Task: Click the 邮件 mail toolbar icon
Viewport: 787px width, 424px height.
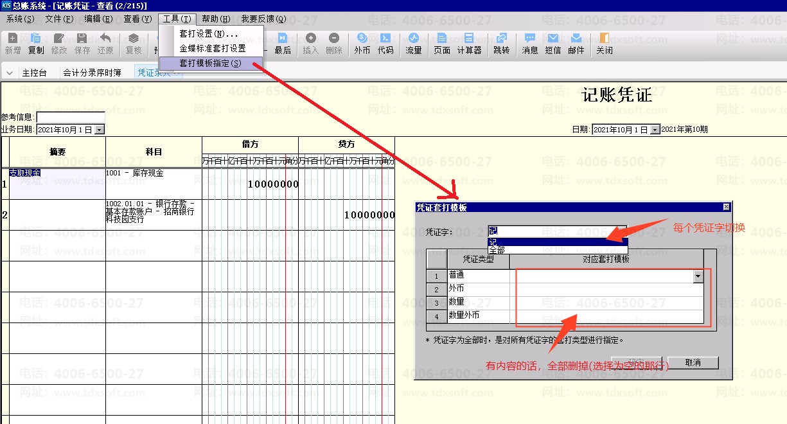Action: (x=576, y=43)
